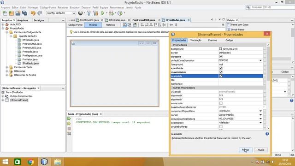Viewport: 295px width, 166px height.
Task: Click the stop icon in output panel
Action: pos(69,129)
